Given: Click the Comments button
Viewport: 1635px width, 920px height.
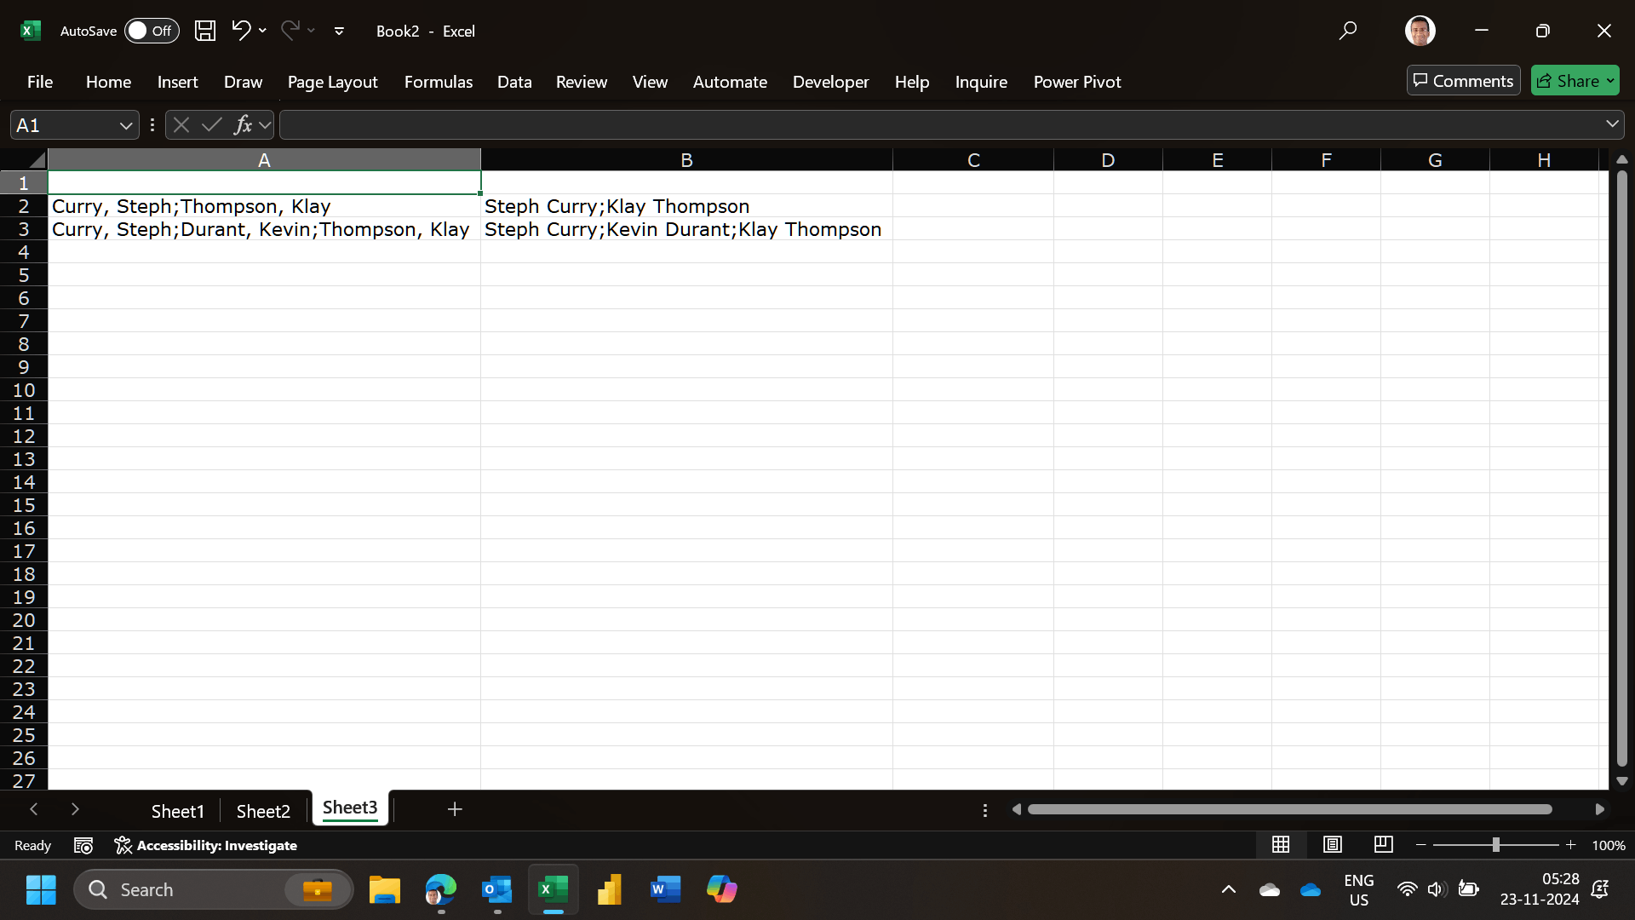Looking at the screenshot, I should [1463, 81].
